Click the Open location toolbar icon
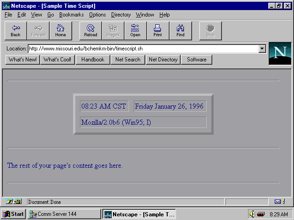294x220 pixels. coord(135,28)
